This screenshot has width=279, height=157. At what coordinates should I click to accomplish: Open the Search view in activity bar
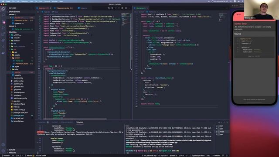3,15
